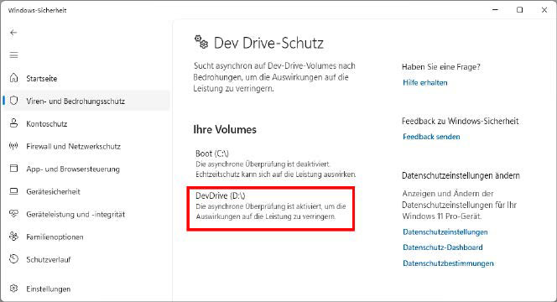Screen dimensions: 557x302
Task: Click the gear icon for Einstellungen
Action: pyautogui.click(x=13, y=289)
